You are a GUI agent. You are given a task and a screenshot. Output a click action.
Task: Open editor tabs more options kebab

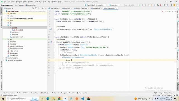175,8
